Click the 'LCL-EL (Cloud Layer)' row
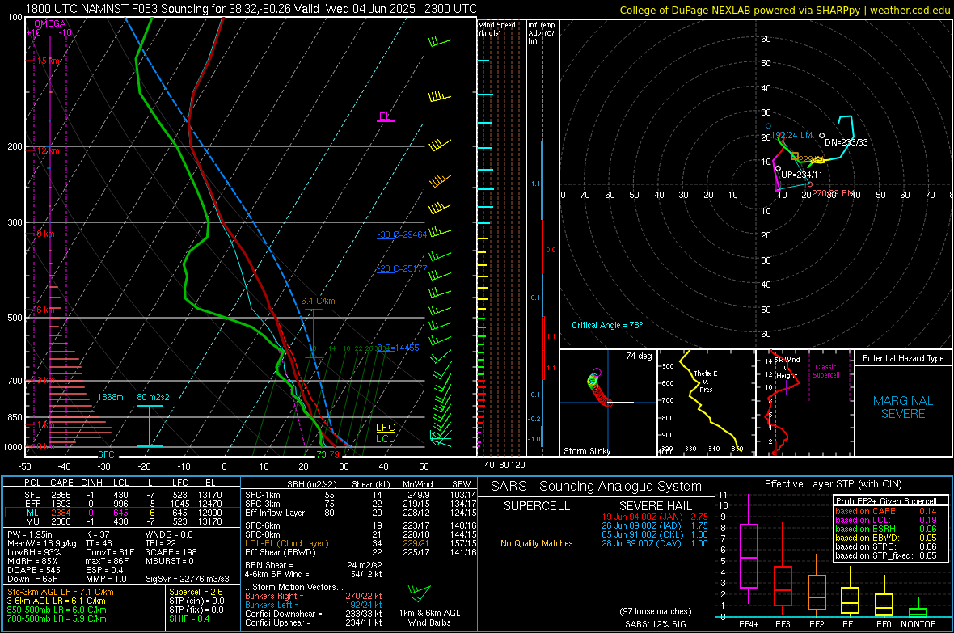Screen dimensions: 954x633 [361, 543]
